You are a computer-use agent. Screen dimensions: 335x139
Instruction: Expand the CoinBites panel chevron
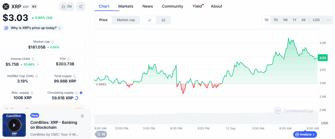tap(82, 116)
